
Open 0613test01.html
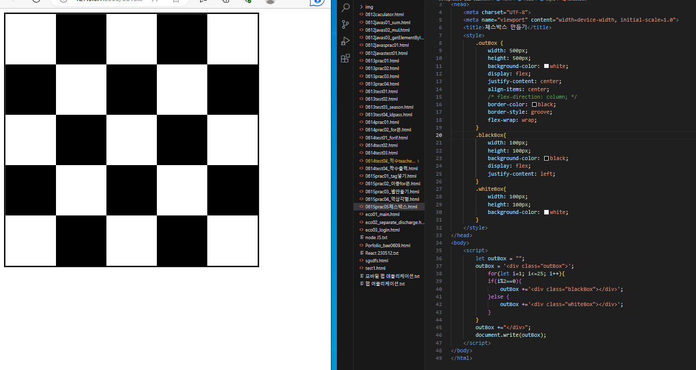tap(381, 92)
